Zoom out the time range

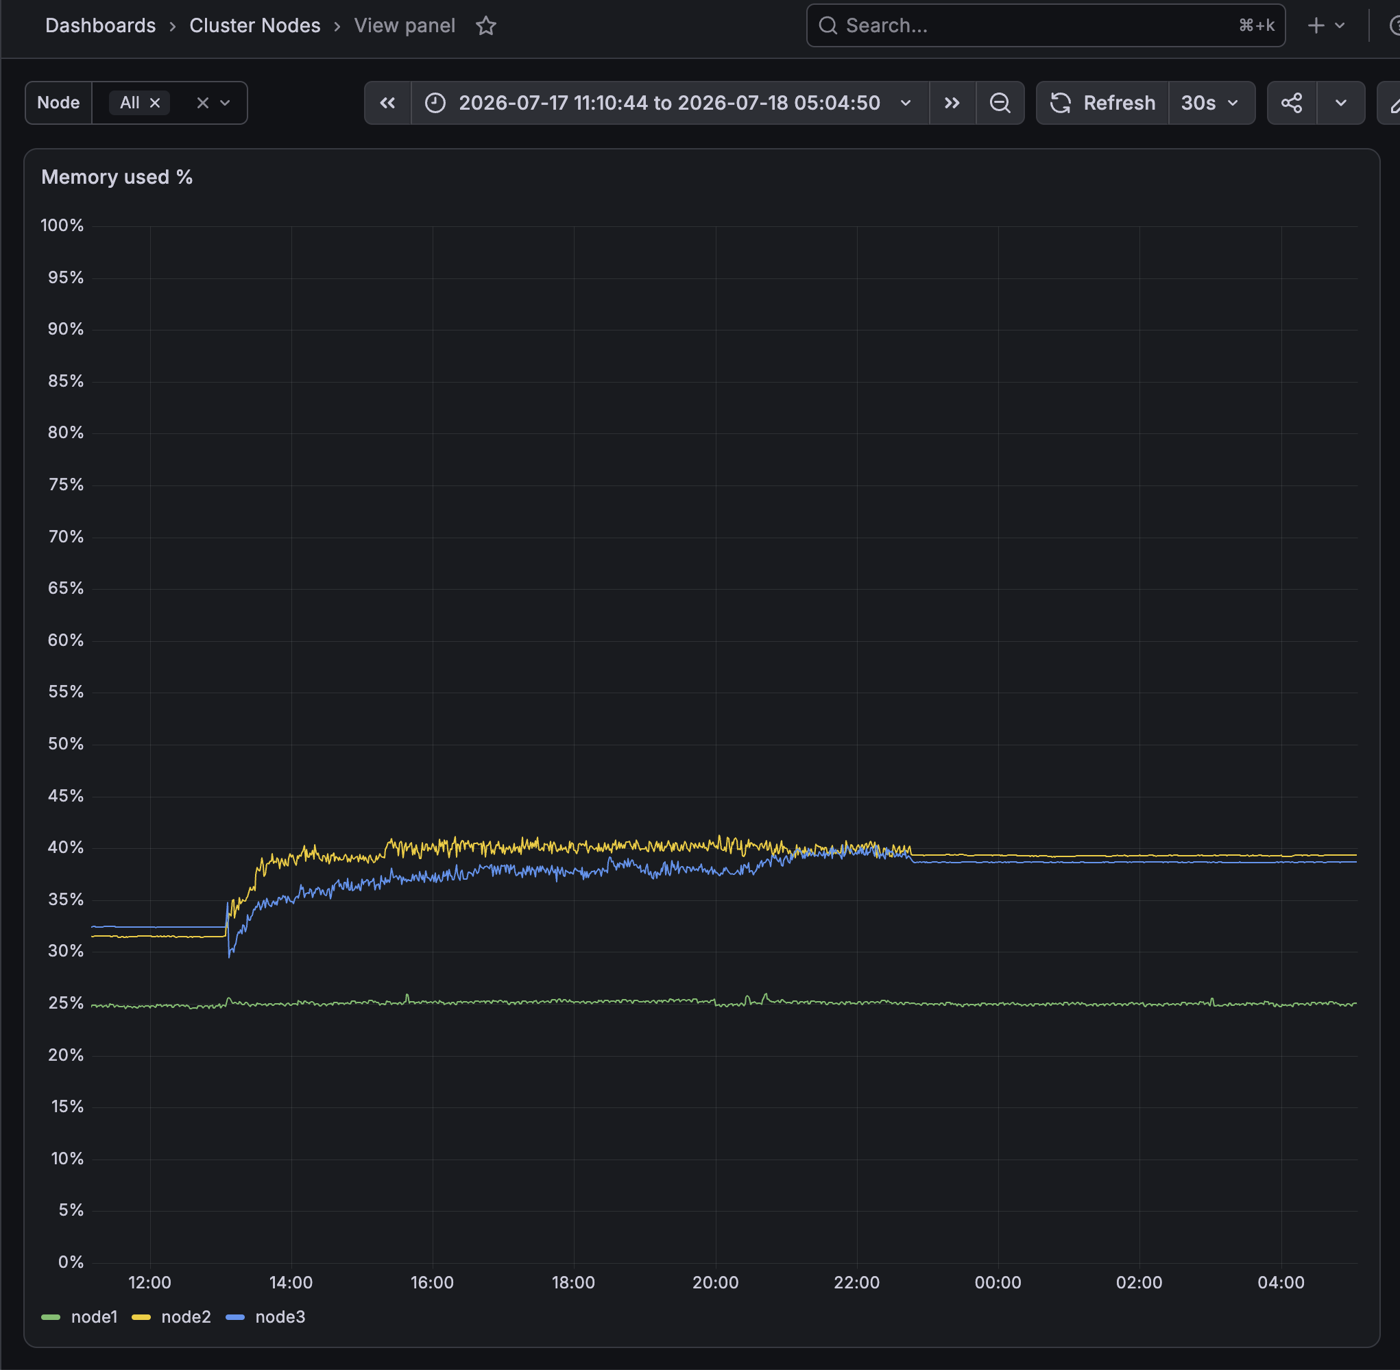point(1000,103)
